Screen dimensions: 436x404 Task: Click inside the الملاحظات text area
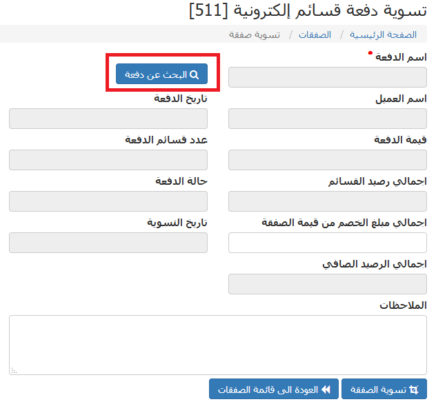218,345
